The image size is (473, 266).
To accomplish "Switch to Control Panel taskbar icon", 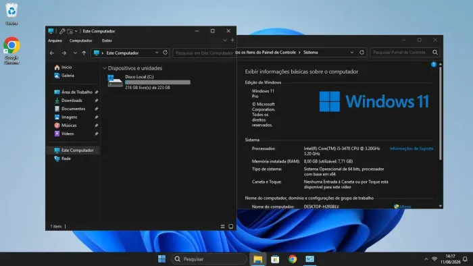I will click(309, 259).
